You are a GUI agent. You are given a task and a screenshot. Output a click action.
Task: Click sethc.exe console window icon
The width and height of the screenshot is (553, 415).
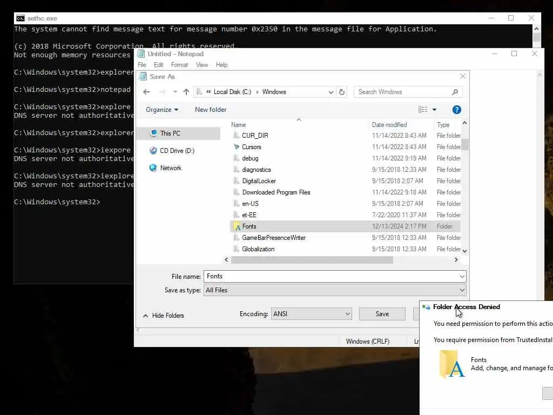[x=21, y=18]
